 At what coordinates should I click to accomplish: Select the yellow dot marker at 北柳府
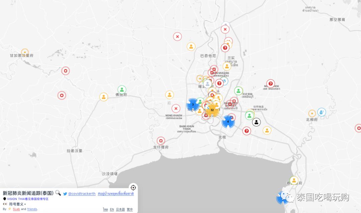[312, 114]
